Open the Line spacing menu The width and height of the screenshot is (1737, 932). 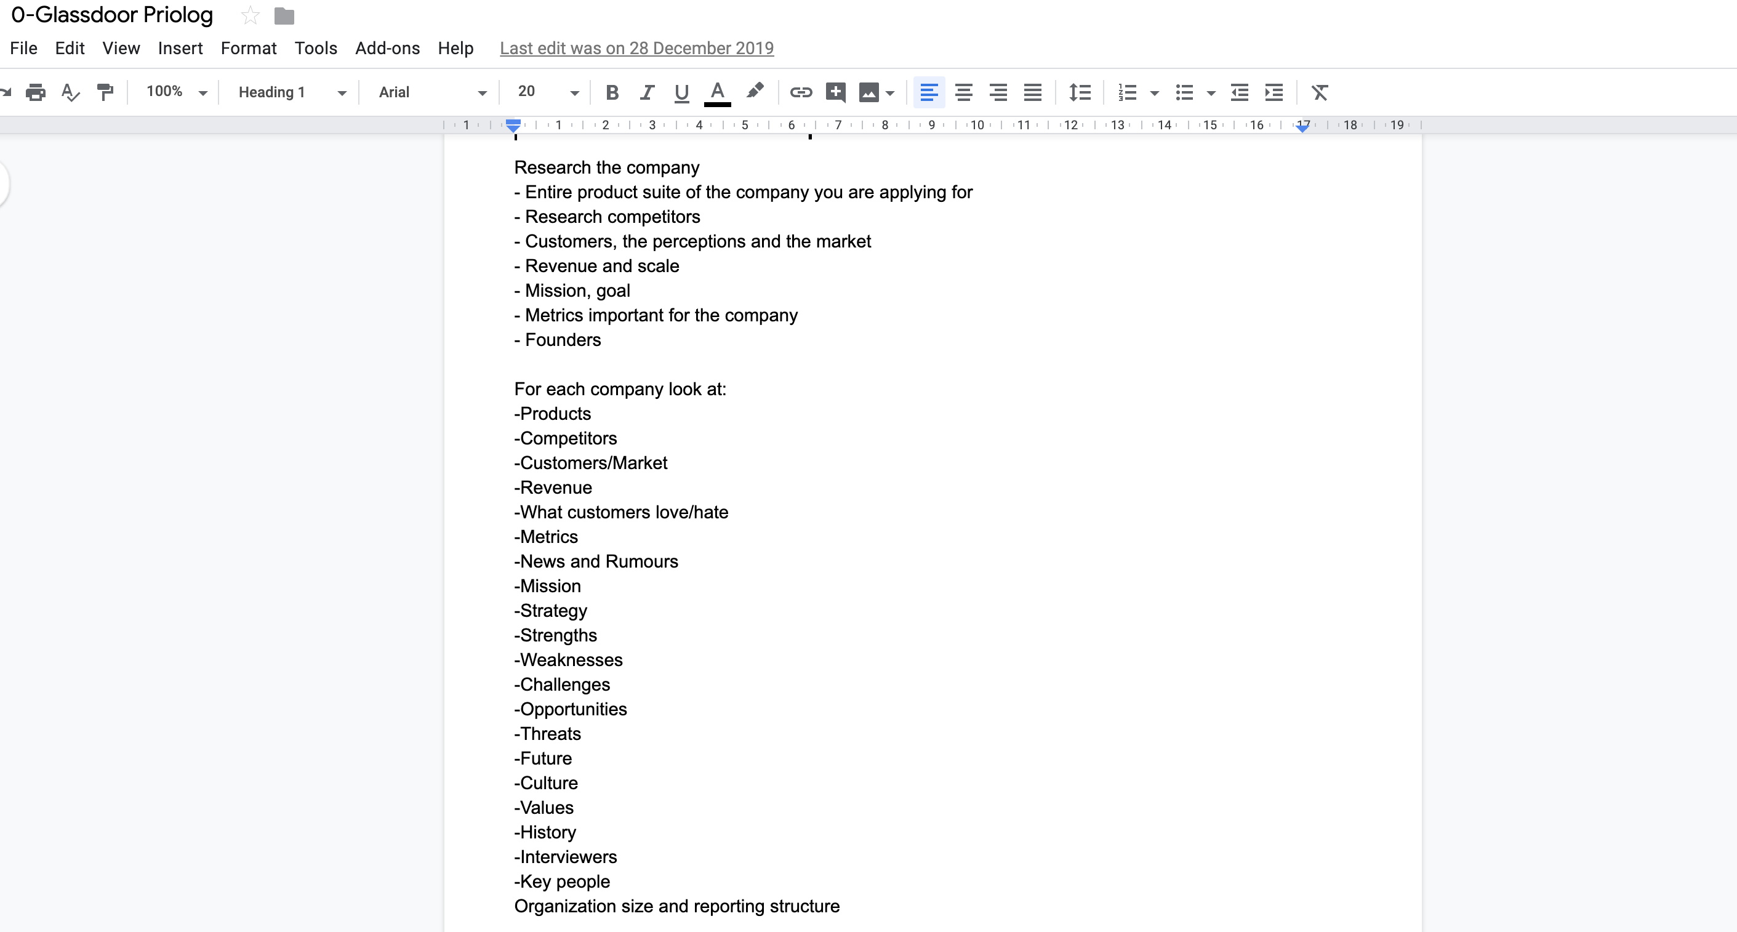[1080, 92]
